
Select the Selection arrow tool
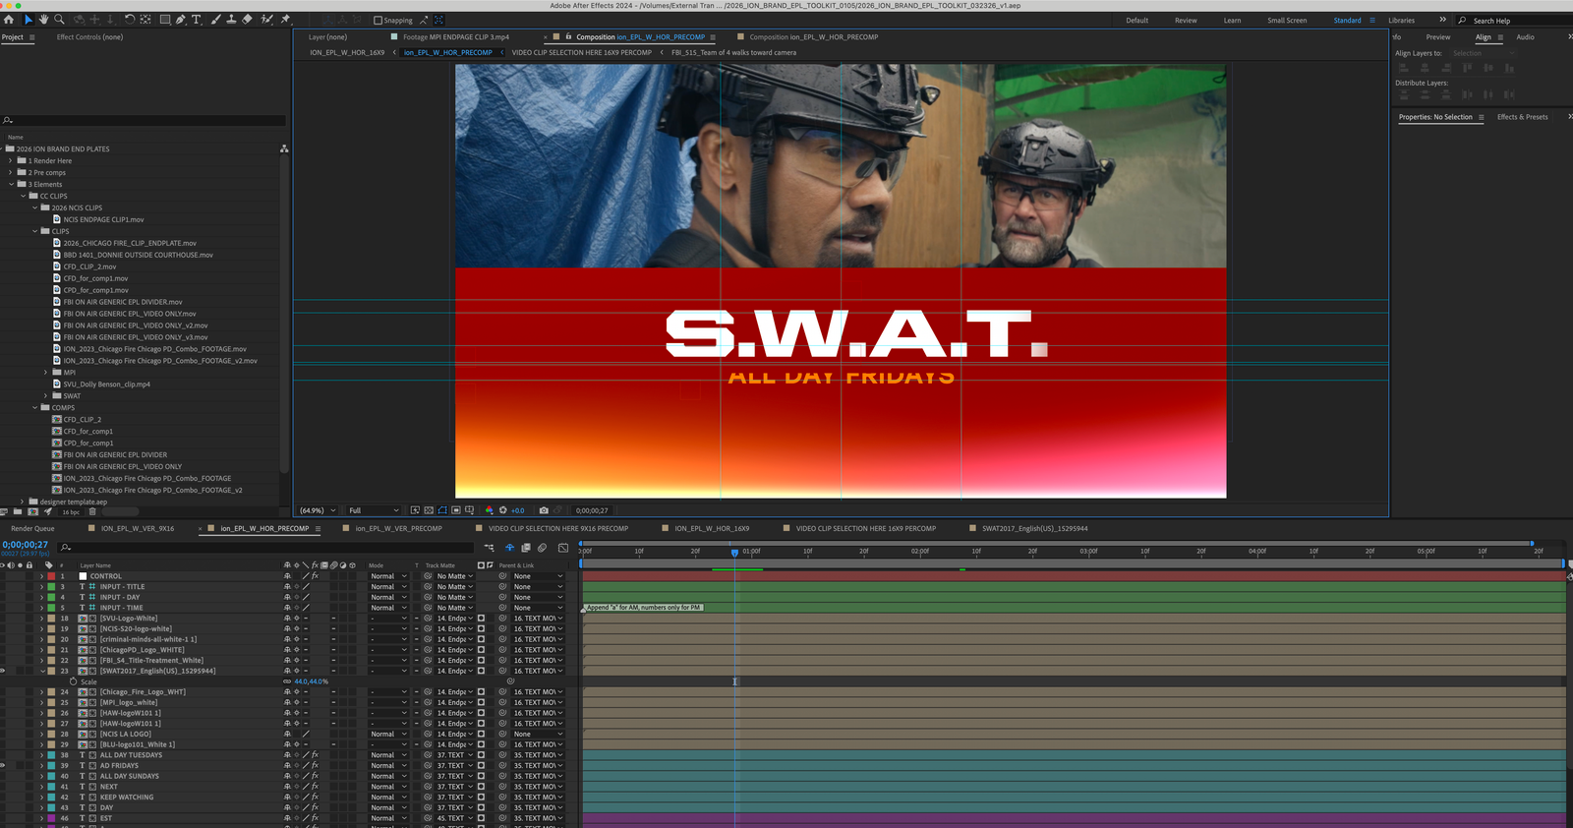point(29,20)
